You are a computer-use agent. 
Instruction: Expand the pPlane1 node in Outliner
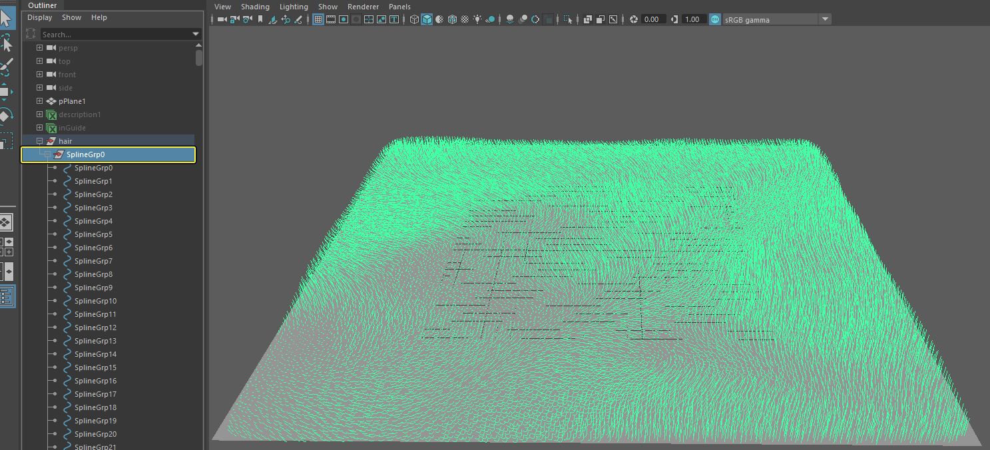(39, 101)
